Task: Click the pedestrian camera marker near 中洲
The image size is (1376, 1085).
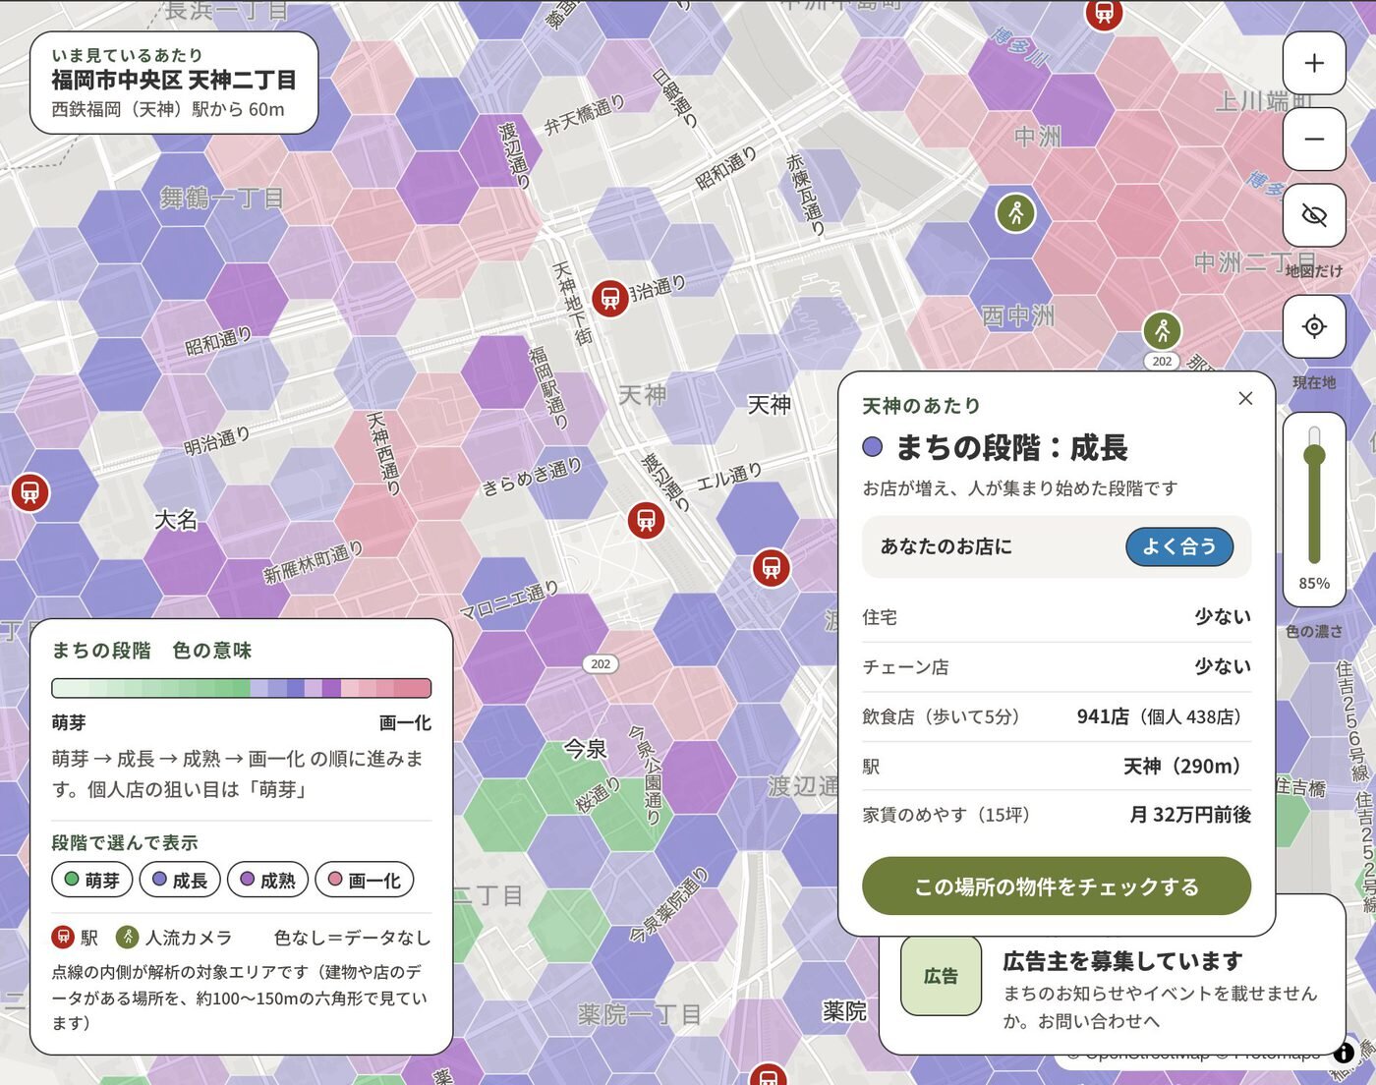Action: coord(1015,212)
